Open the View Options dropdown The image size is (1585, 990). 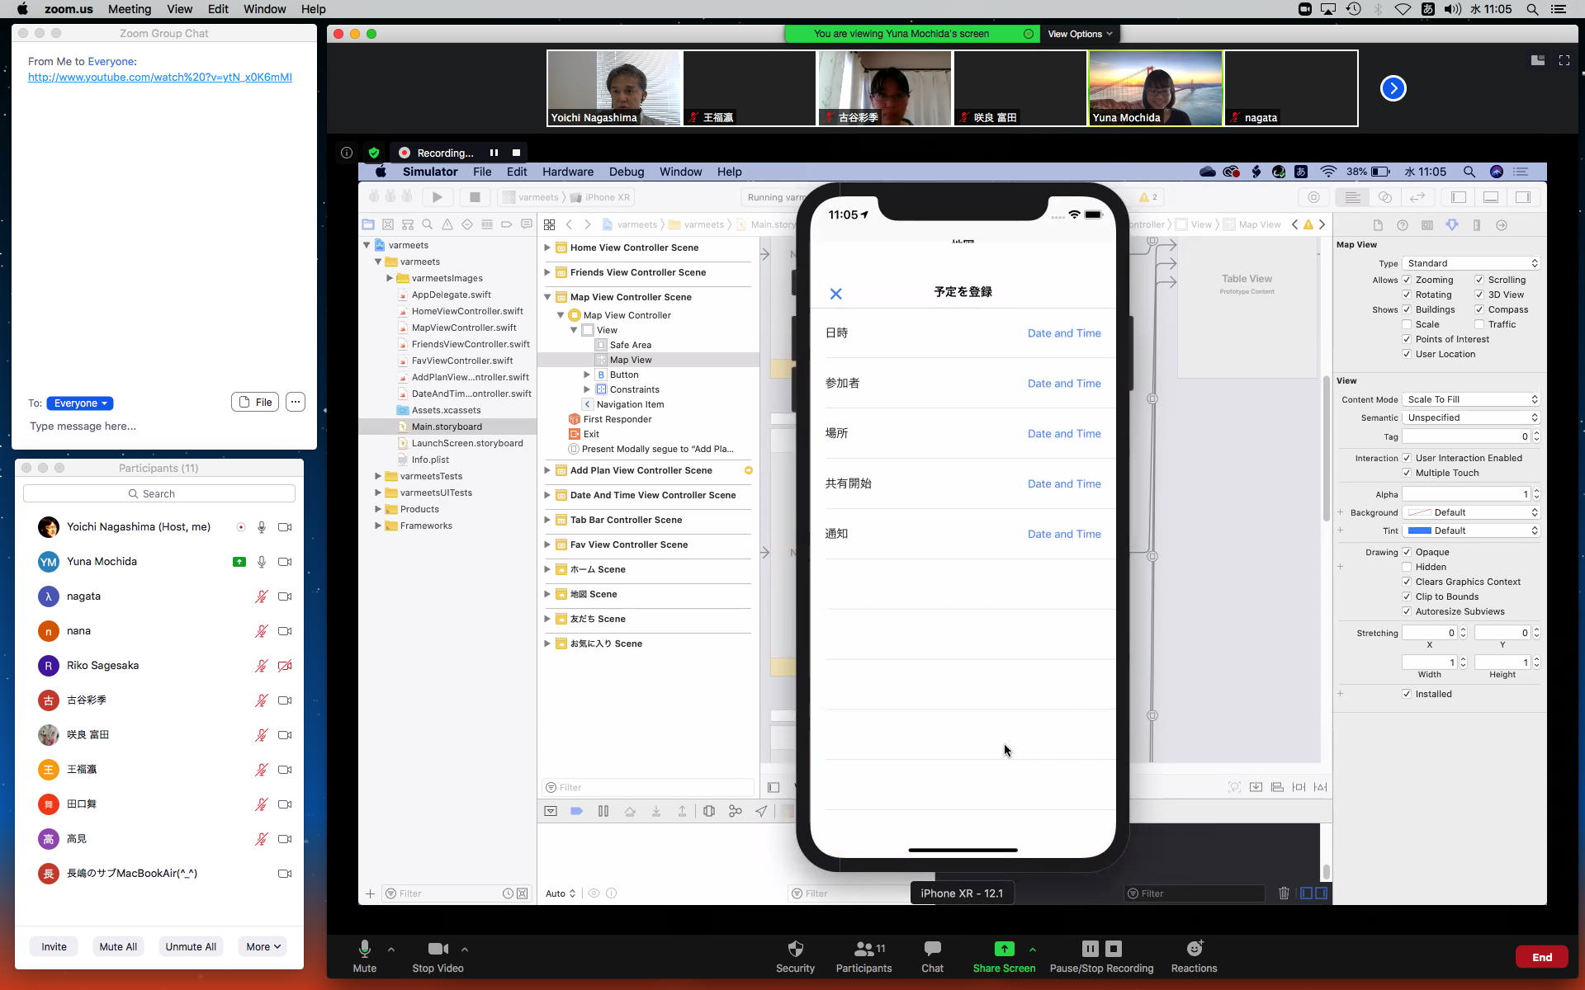pyautogui.click(x=1080, y=34)
